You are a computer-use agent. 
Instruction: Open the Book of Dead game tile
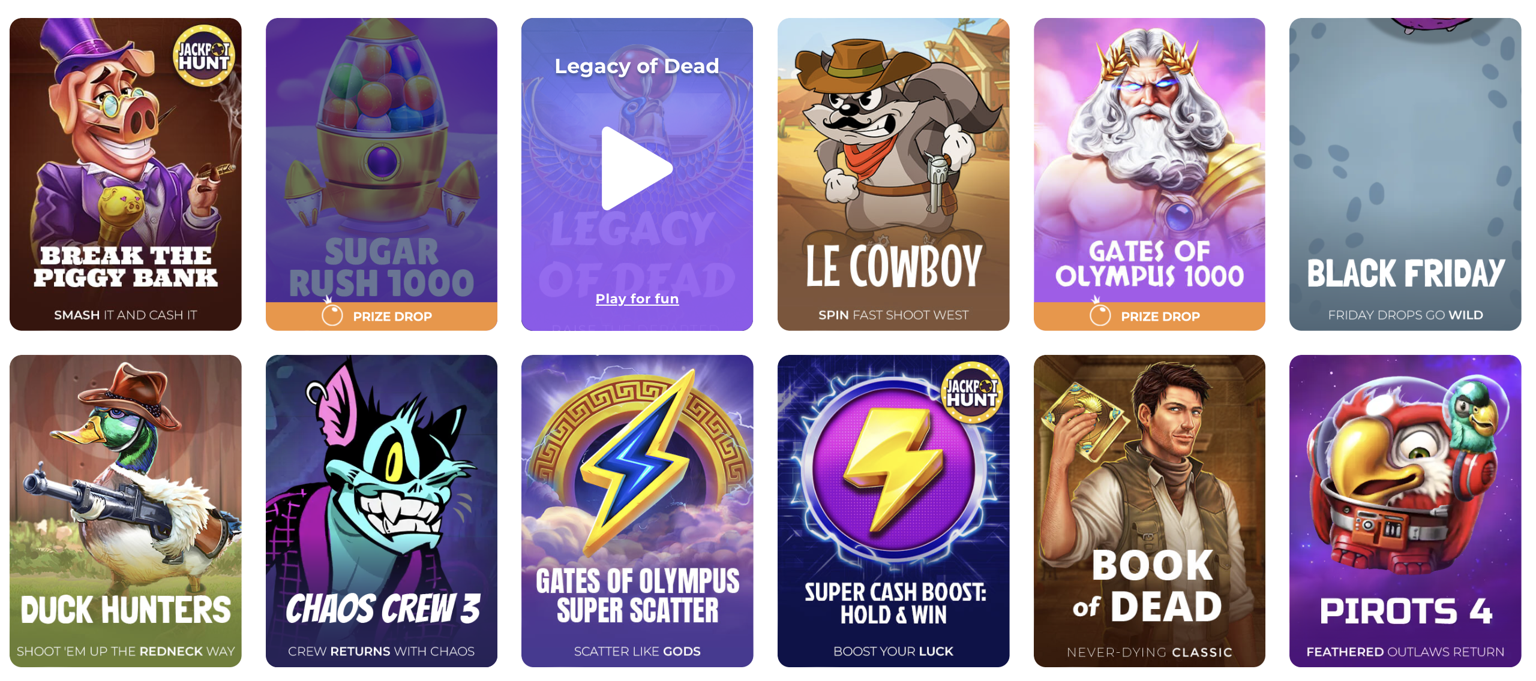(x=1149, y=511)
